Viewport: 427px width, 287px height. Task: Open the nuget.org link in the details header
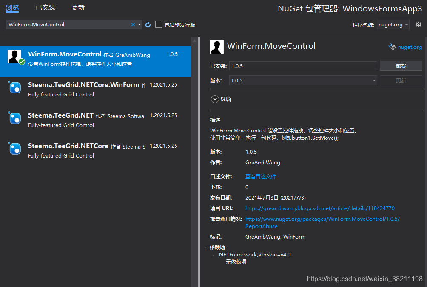410,47
